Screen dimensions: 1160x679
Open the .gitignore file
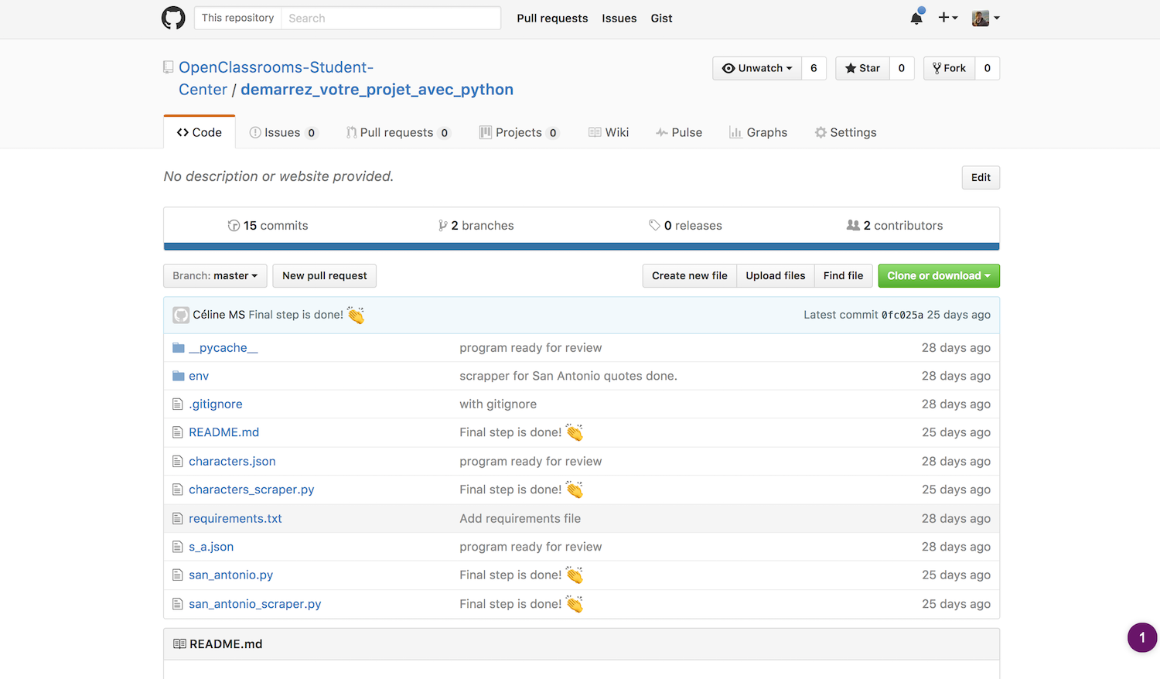(216, 404)
